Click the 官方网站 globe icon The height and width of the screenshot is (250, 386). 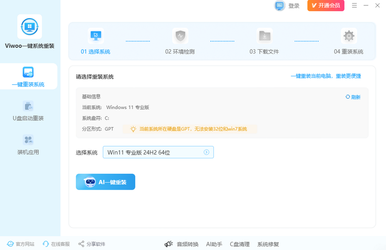(11, 244)
